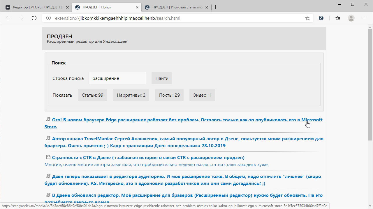Maximize the browser window
Viewport: 373px width, 209px height.
(x=353, y=4)
